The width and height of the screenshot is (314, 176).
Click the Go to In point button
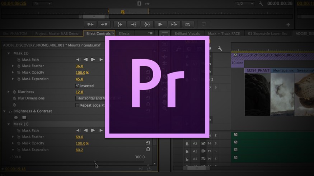click(x=120, y=24)
